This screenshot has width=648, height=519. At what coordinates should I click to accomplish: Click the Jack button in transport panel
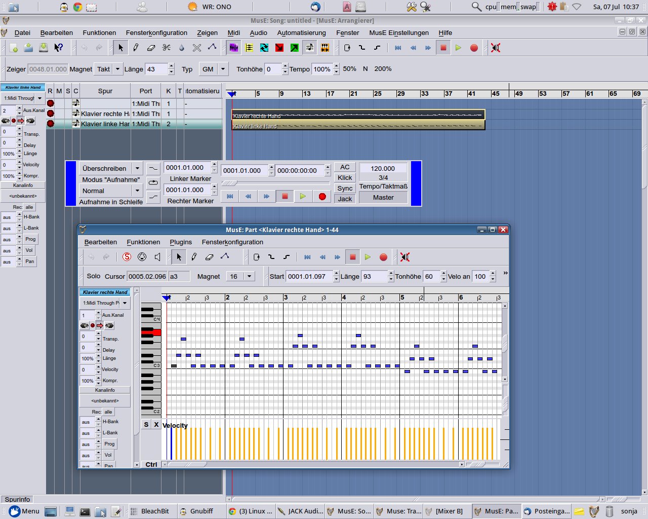(x=345, y=199)
